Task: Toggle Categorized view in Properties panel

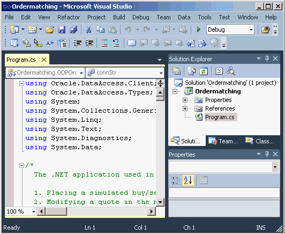Action: (176, 180)
